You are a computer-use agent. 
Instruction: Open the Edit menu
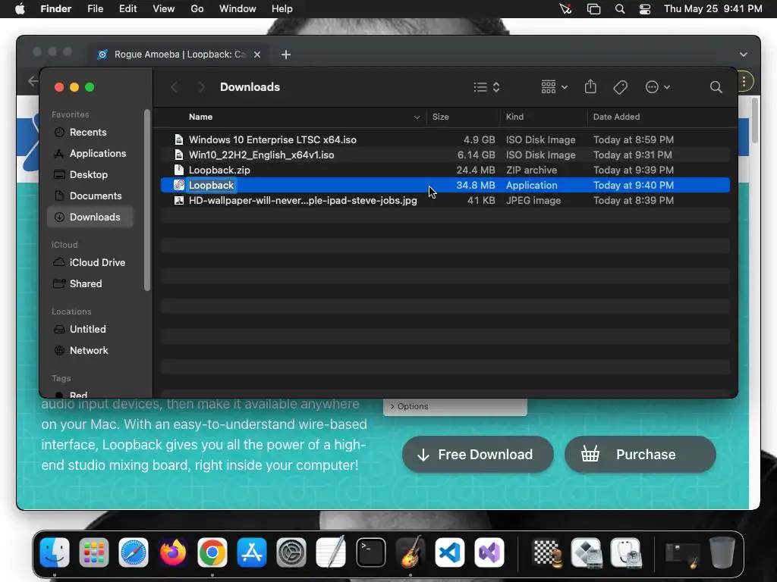click(x=127, y=9)
